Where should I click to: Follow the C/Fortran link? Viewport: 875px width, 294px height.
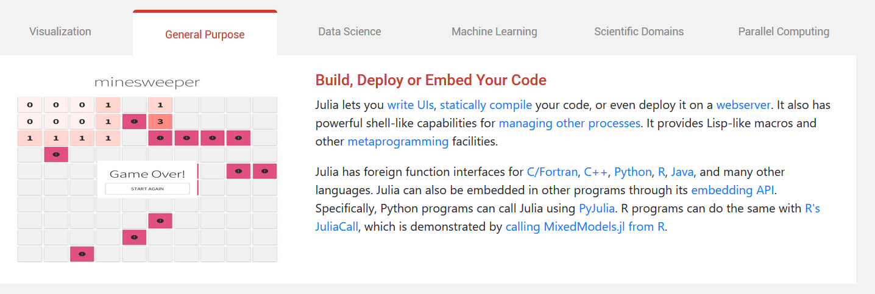click(552, 172)
